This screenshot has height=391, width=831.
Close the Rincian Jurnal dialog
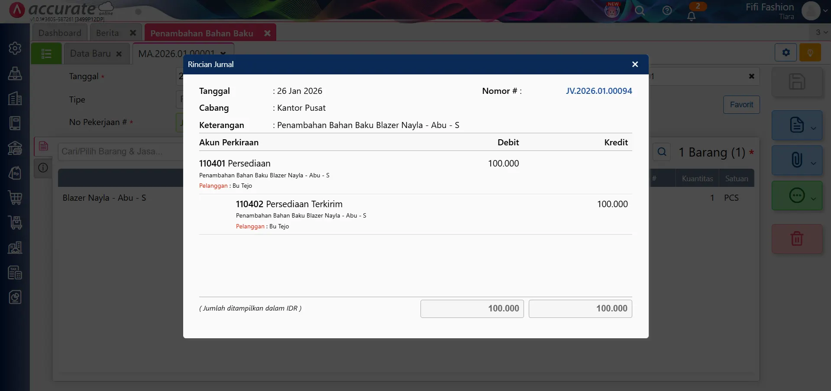pyautogui.click(x=635, y=64)
